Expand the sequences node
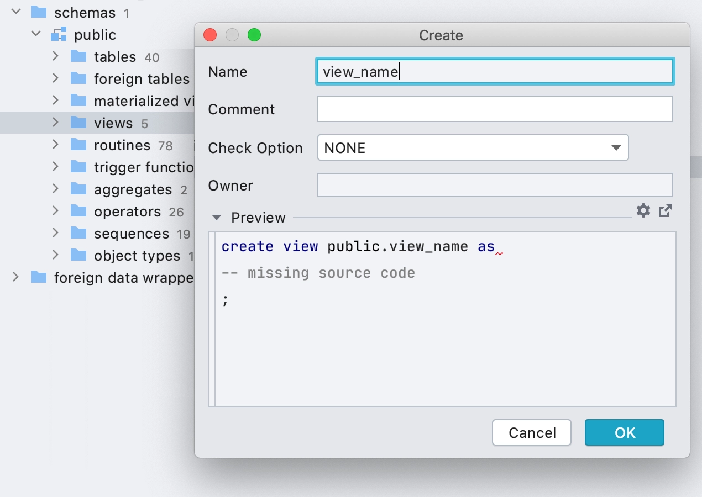 point(55,232)
